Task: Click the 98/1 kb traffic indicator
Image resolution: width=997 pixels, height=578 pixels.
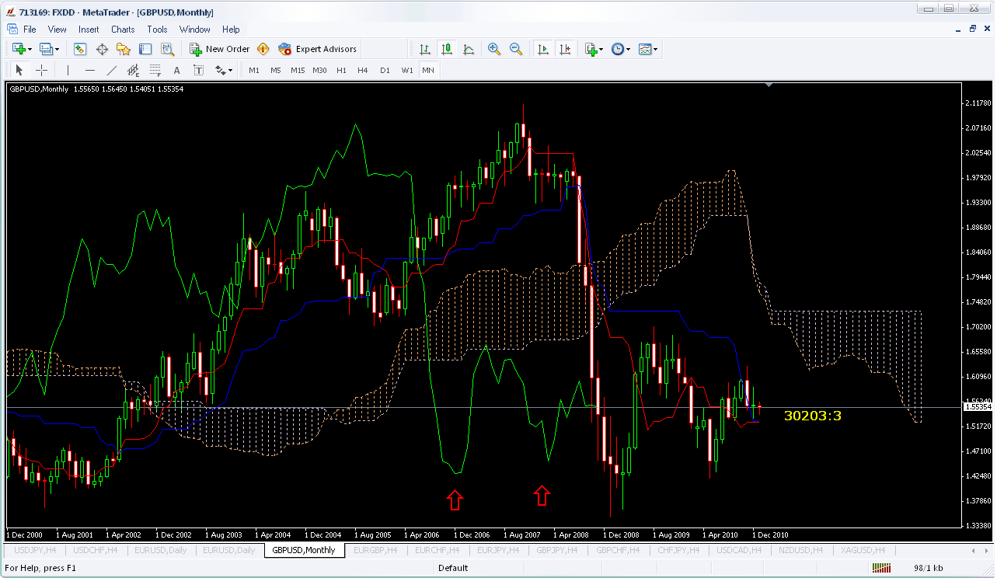Action: (x=929, y=568)
